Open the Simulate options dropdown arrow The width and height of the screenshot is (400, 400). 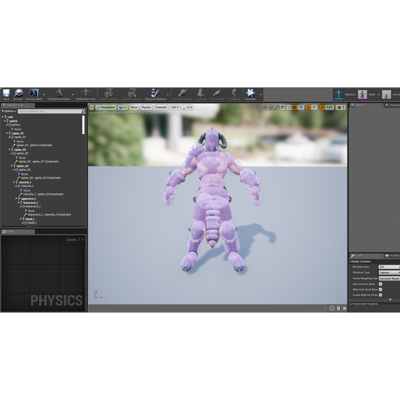pyautogui.click(x=260, y=95)
